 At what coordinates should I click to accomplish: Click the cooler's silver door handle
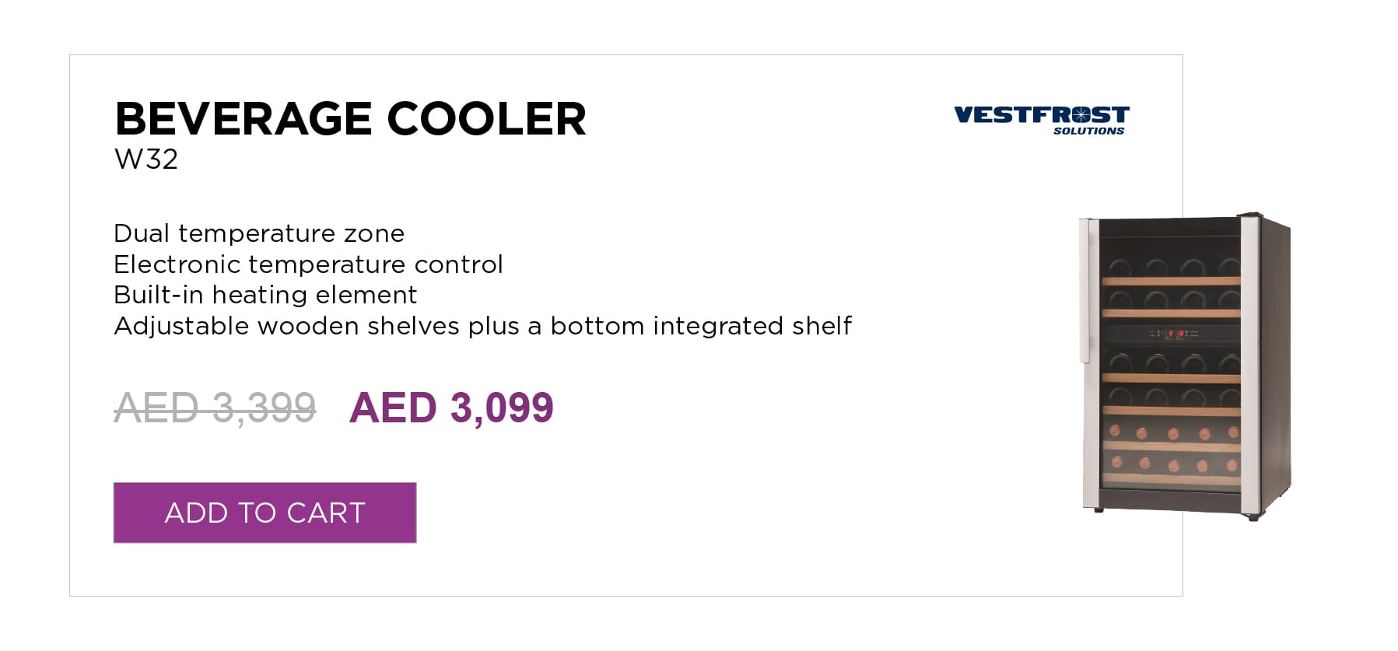1085,290
